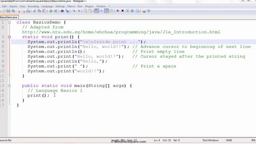Open Replace dialog from the toolbar icon
Screen dimensions: 256x144
[x=67, y=11]
